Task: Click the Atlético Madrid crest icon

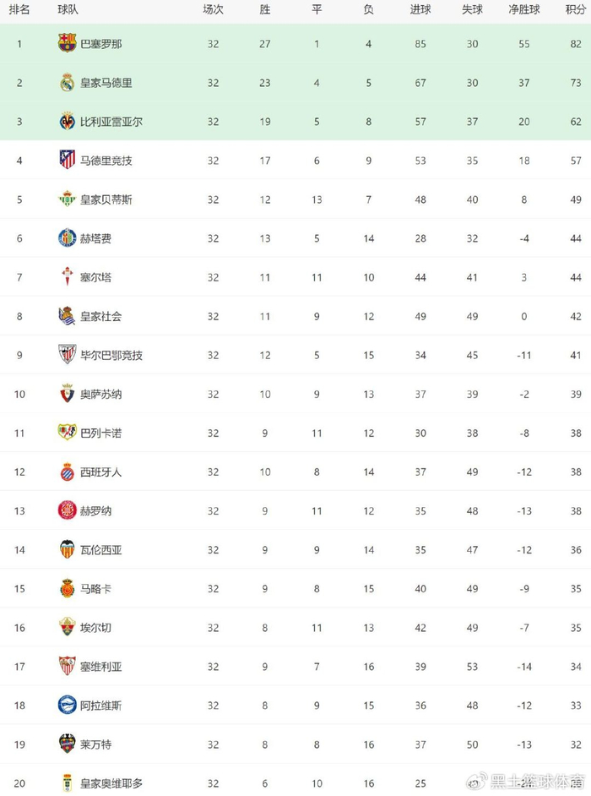Action: point(68,161)
